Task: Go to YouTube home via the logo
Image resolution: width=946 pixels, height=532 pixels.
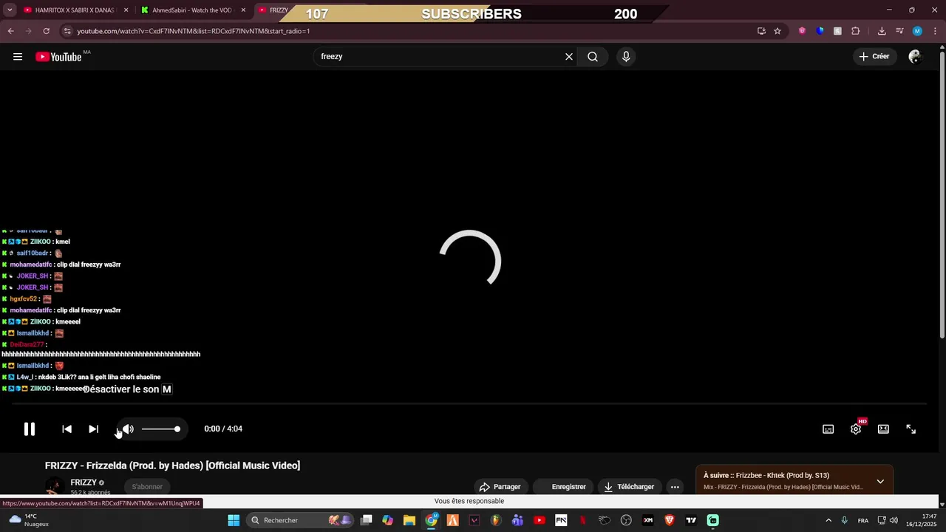Action: coord(58,57)
